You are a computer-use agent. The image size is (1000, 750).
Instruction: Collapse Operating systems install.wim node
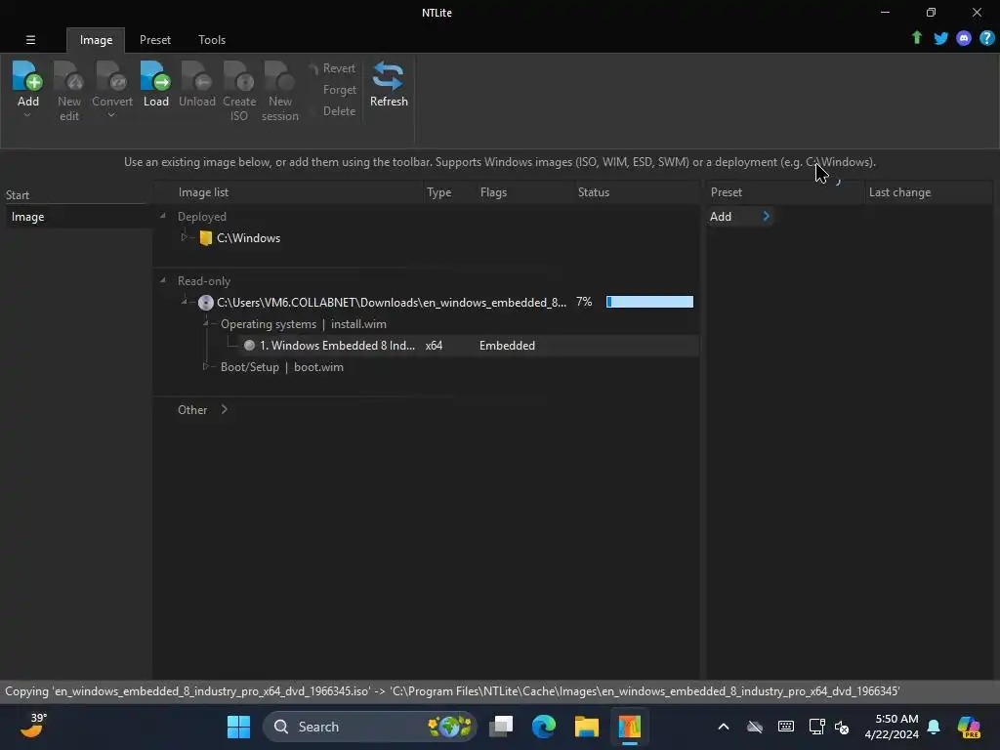[x=206, y=323]
